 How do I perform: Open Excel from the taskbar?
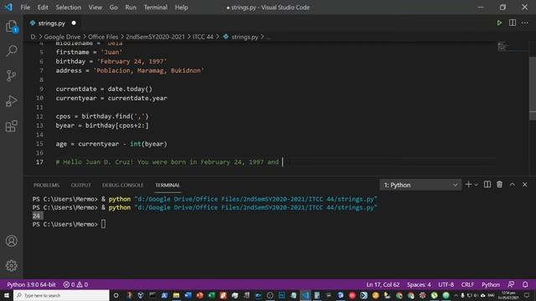(x=212, y=295)
